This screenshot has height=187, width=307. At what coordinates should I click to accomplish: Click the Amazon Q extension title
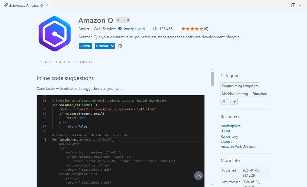(x=95, y=20)
